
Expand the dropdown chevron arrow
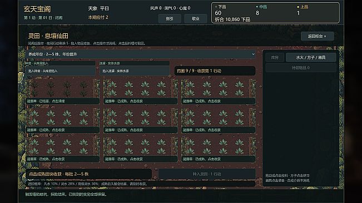pyautogui.click(x=253, y=54)
